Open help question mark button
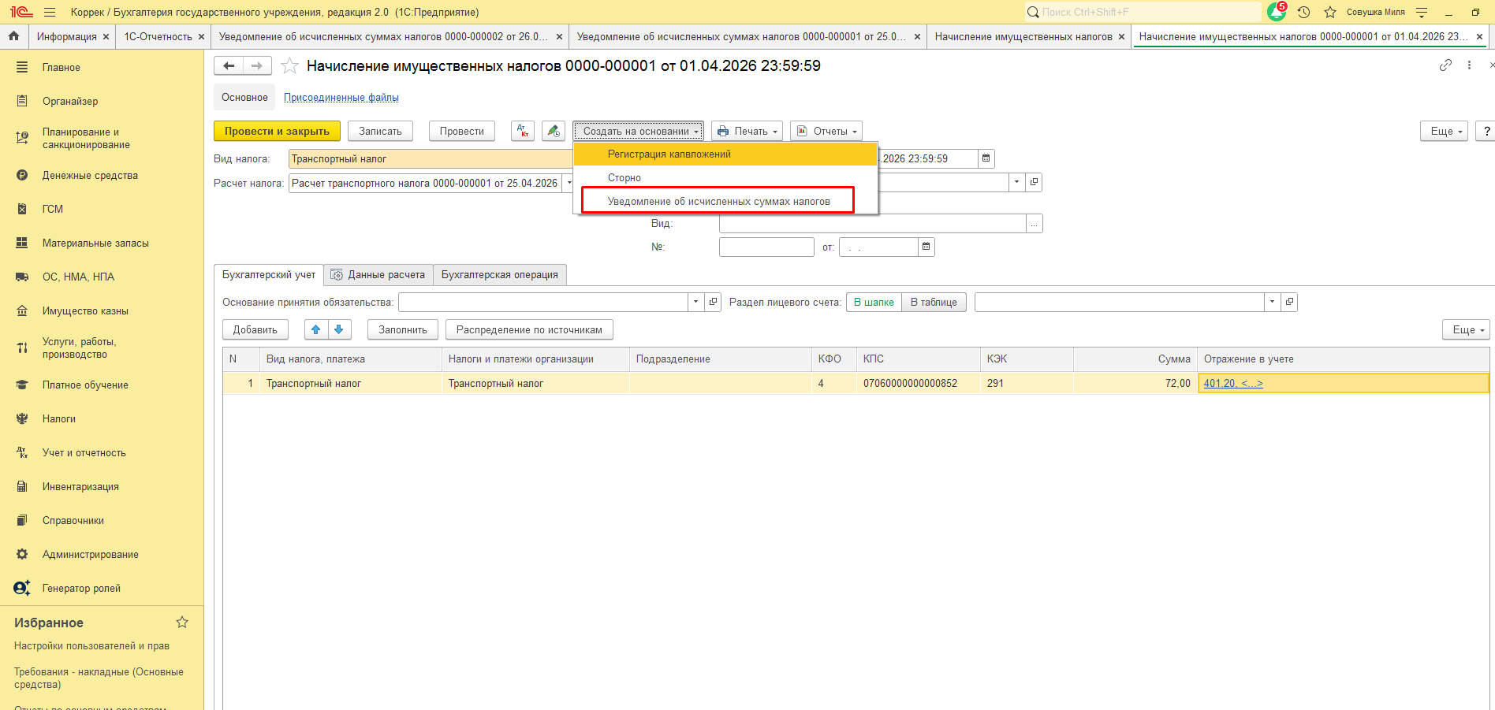The image size is (1495, 710). (x=1486, y=131)
